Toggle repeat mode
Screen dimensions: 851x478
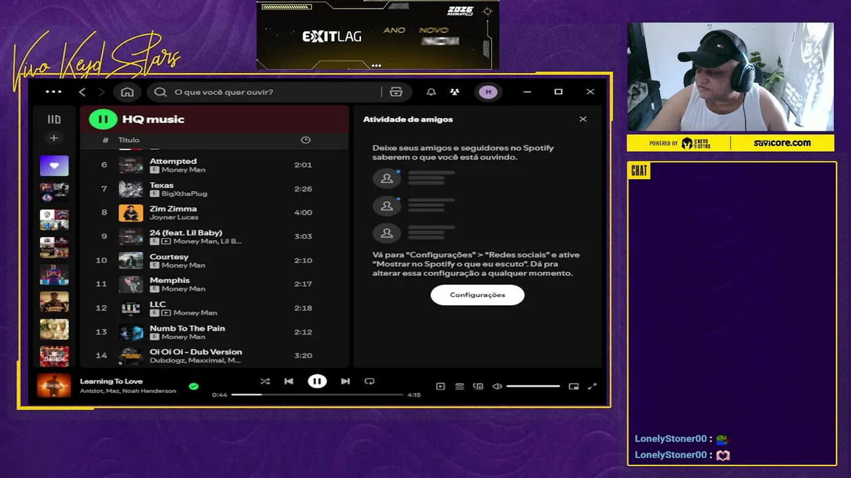tap(370, 381)
